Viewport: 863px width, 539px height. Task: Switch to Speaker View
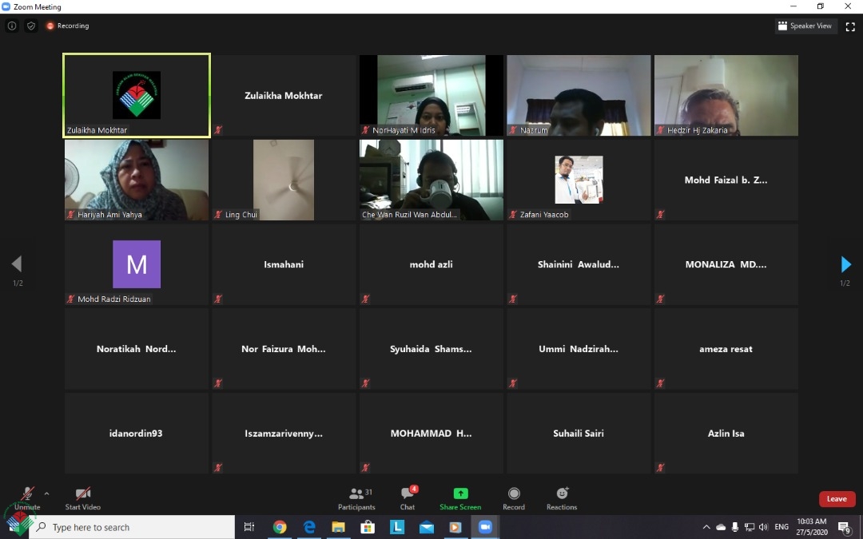(x=805, y=26)
